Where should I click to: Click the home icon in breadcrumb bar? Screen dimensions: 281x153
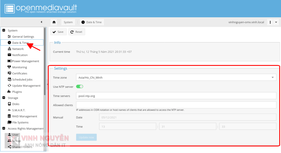(x=54, y=22)
